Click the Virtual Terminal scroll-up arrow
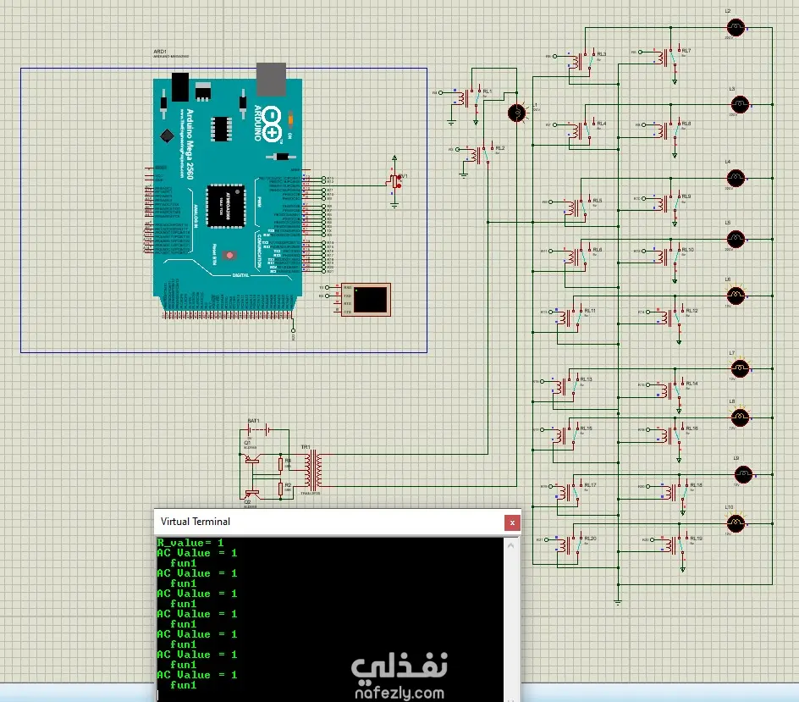799x702 pixels. point(510,545)
